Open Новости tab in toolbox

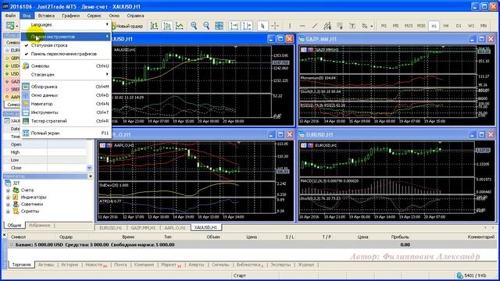click(x=95, y=265)
